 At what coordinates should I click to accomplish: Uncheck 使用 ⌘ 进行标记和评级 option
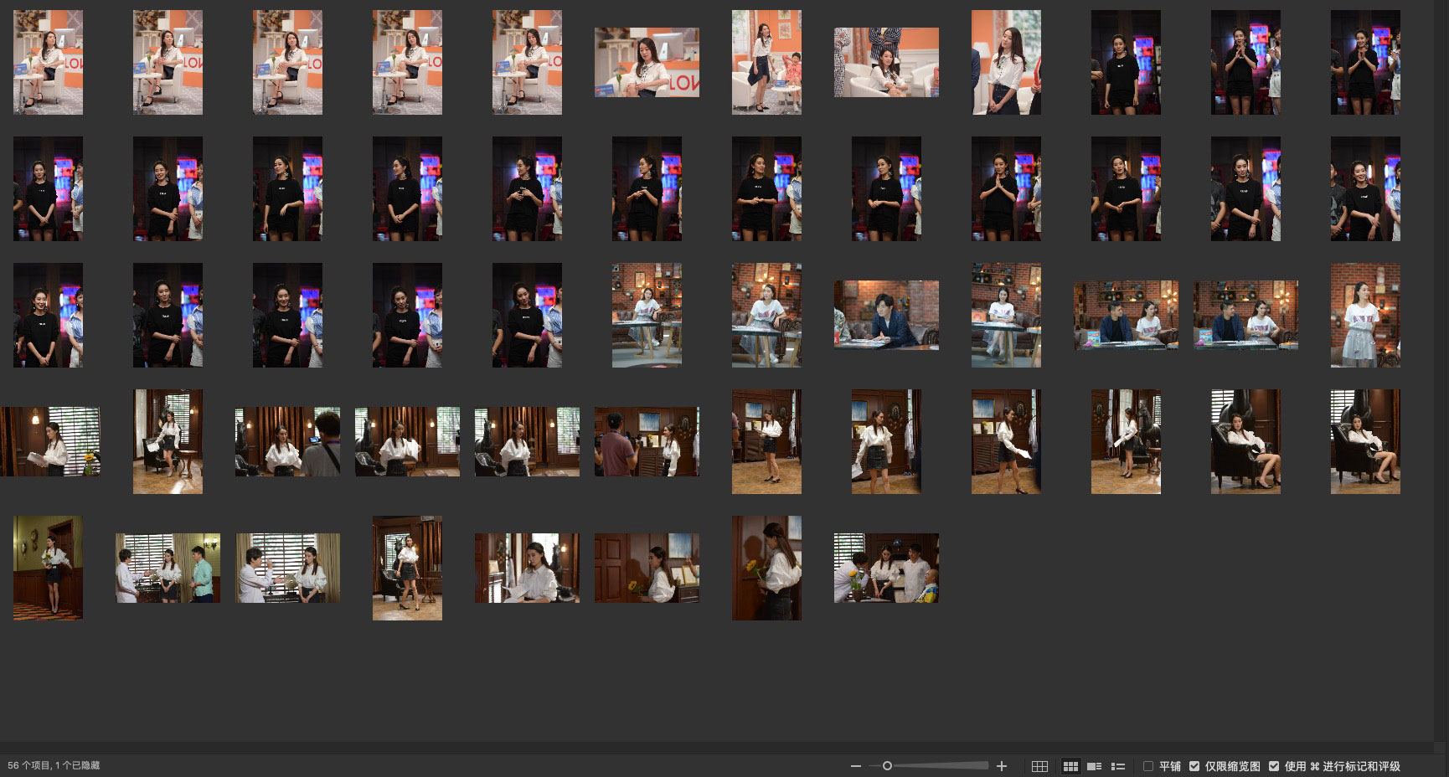pos(1274,766)
